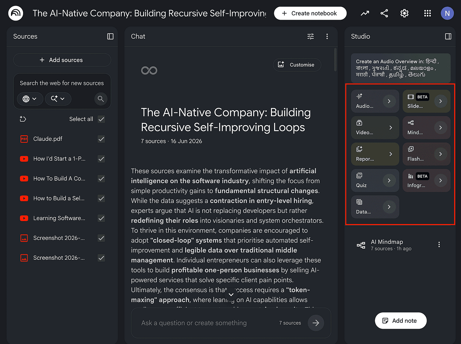Expand the Quiz tile's arrow options
The image size is (461, 344).
(389, 181)
